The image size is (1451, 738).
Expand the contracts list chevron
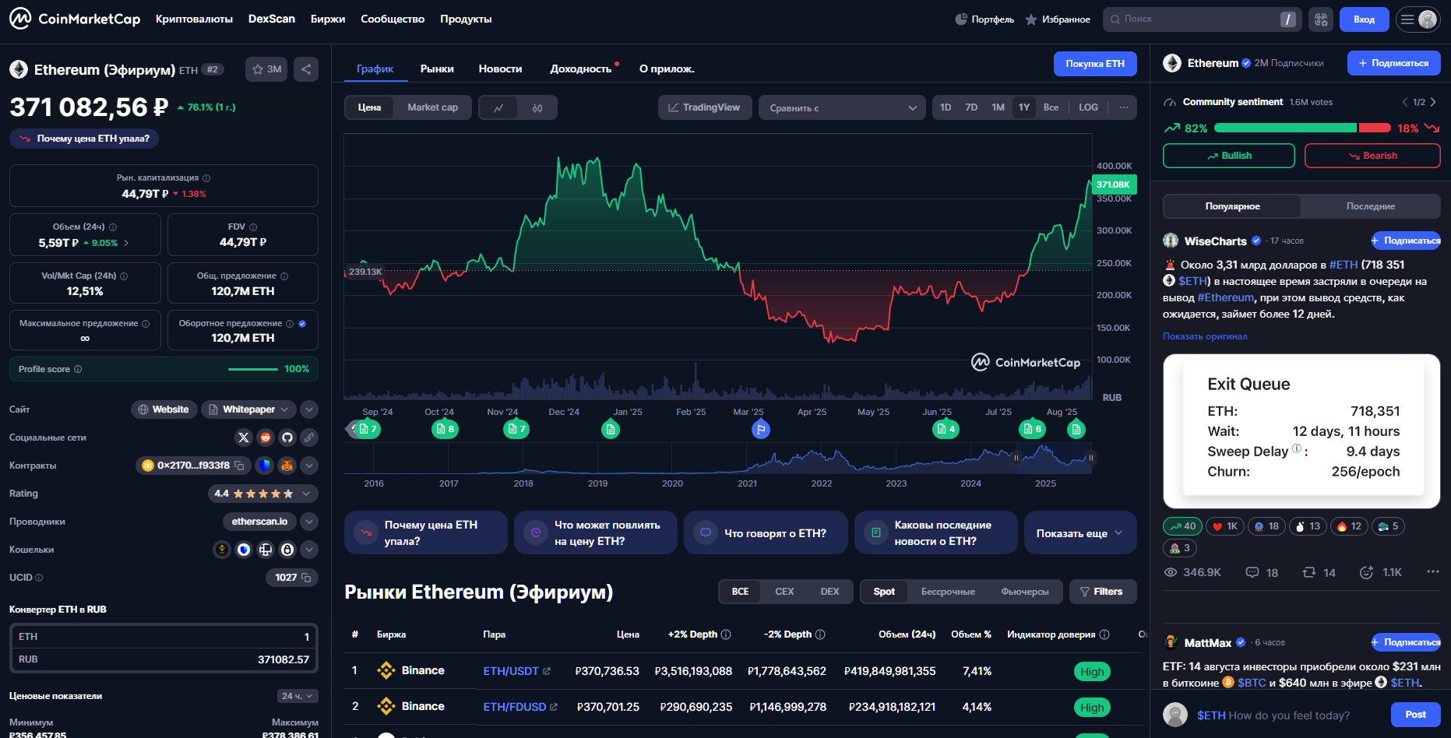click(309, 466)
